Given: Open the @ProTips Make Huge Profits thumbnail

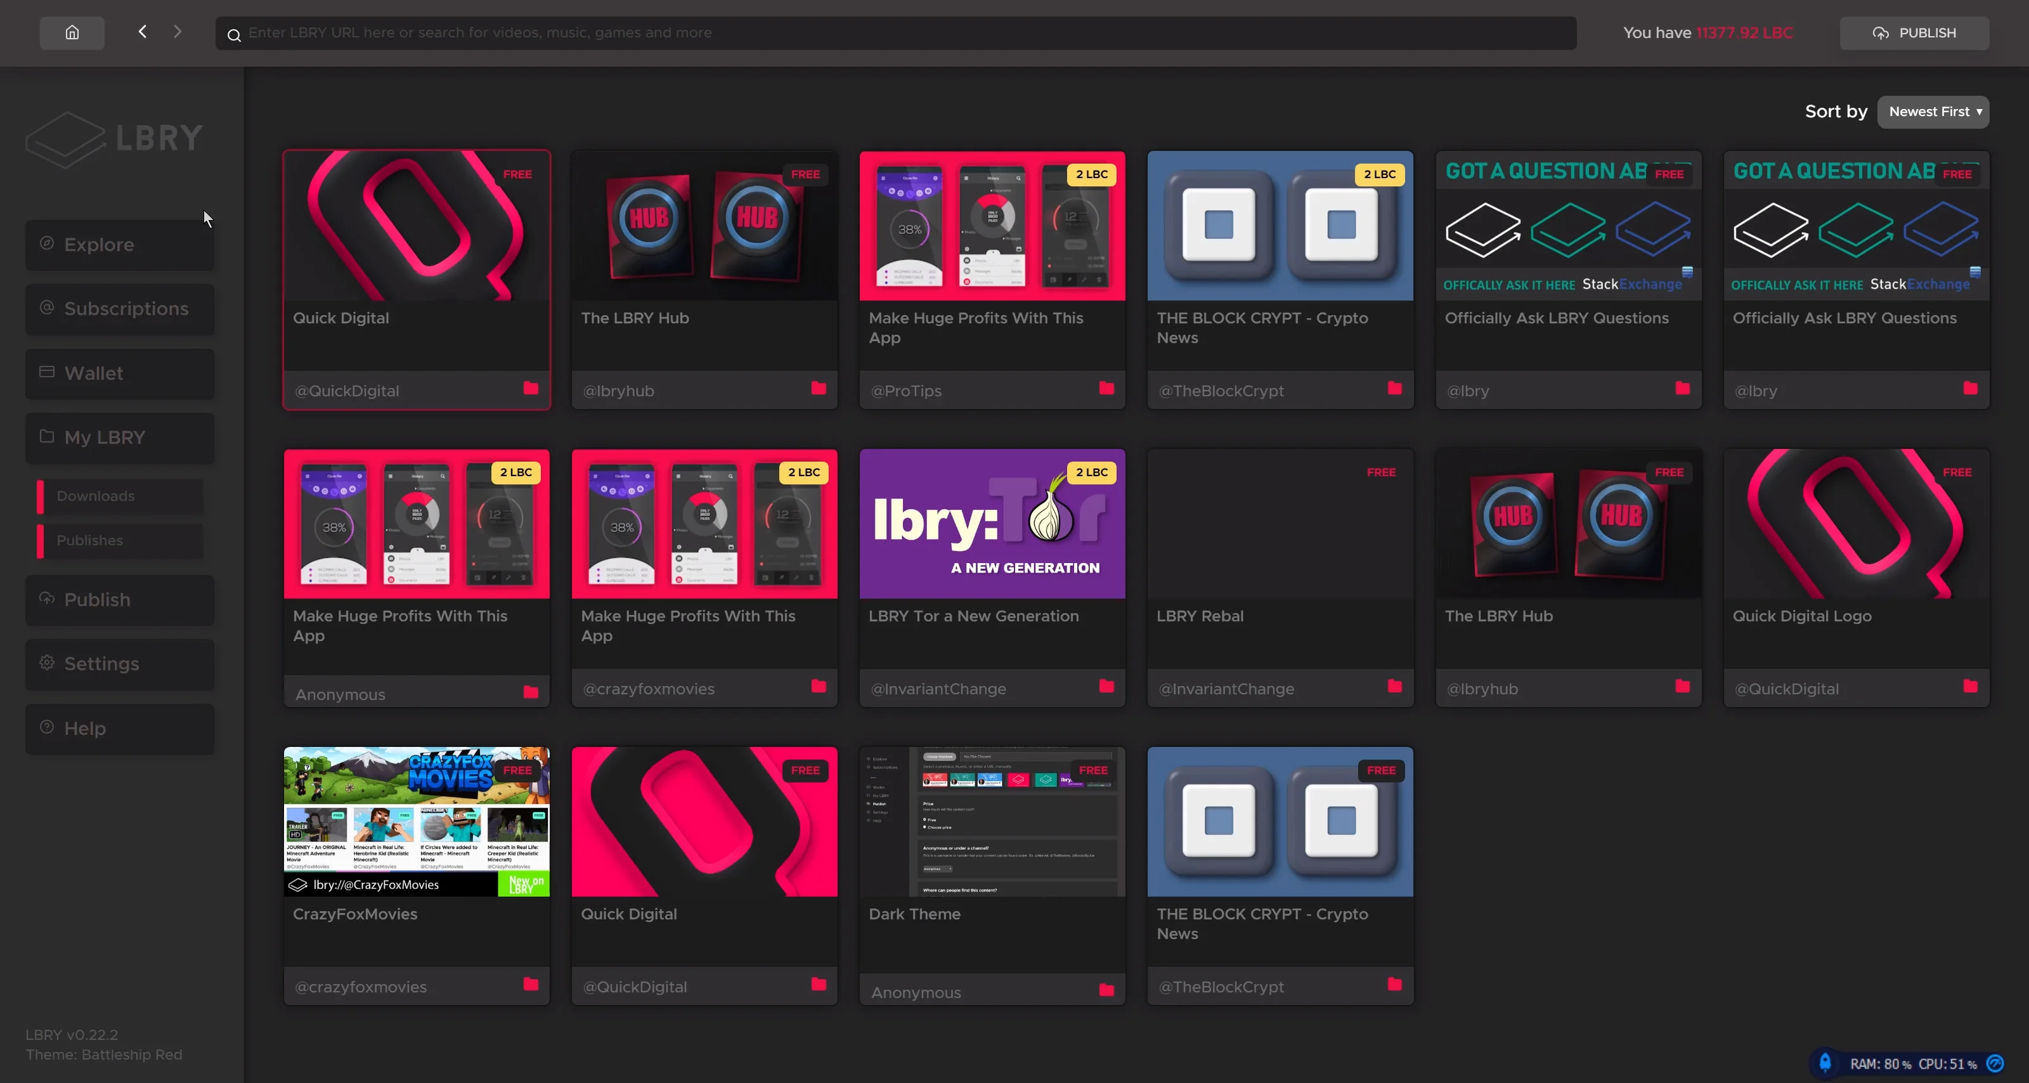Looking at the screenshot, I should [x=992, y=226].
